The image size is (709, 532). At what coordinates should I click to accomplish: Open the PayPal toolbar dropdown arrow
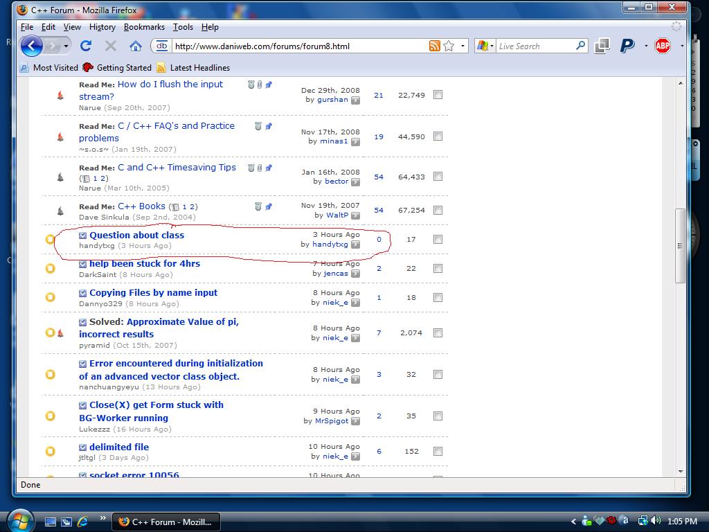(x=646, y=46)
